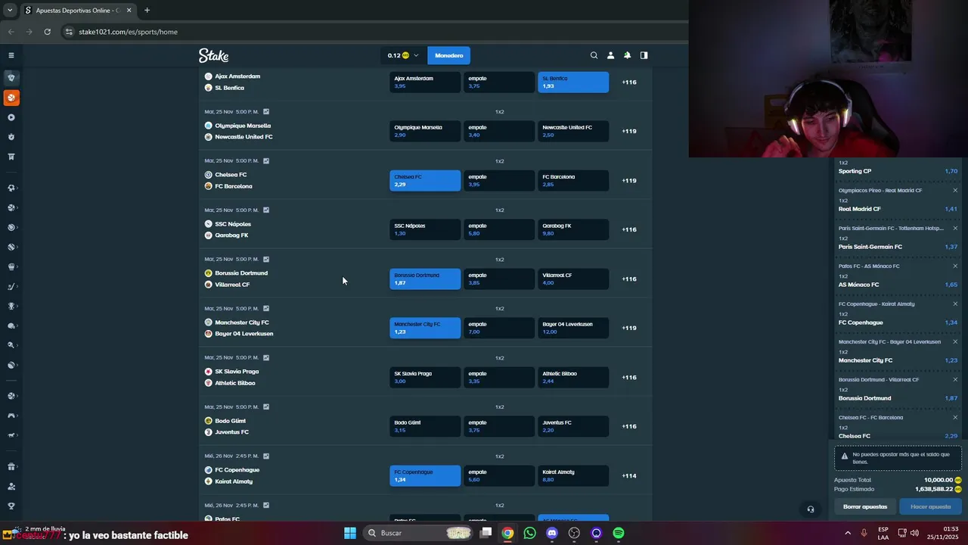Open match stats icon for Borussia Dortmund match

tap(266, 260)
